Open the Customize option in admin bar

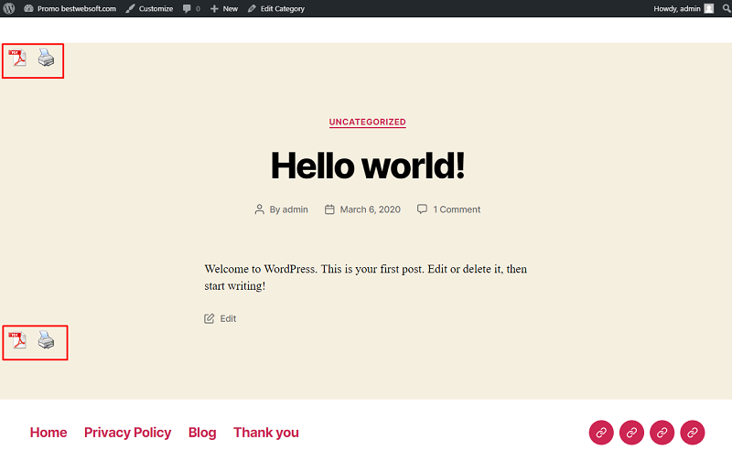coord(149,8)
